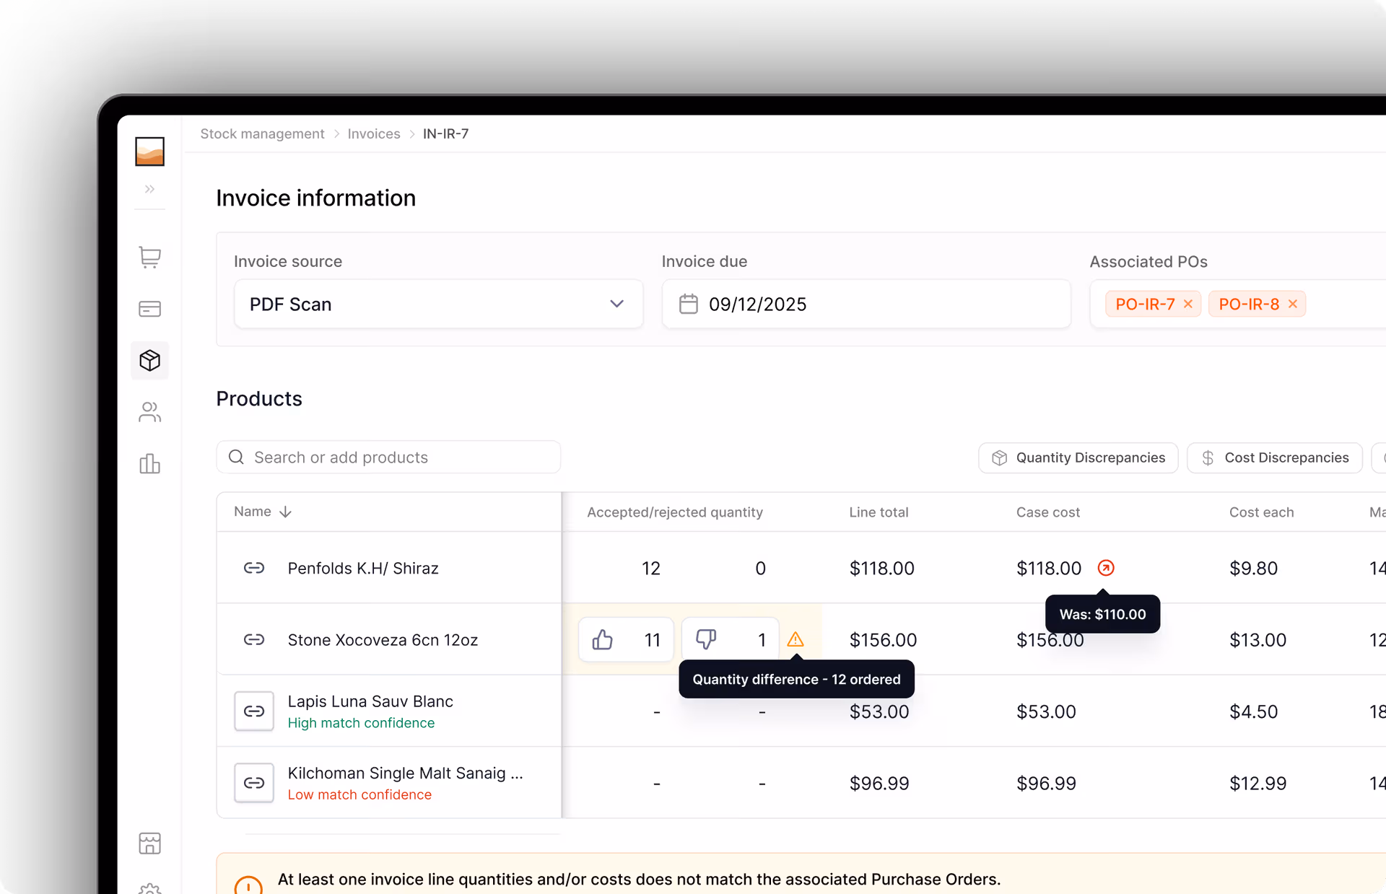This screenshot has height=894, width=1386.
Task: Remove PO-IR-7 tag
Action: [x=1187, y=304]
